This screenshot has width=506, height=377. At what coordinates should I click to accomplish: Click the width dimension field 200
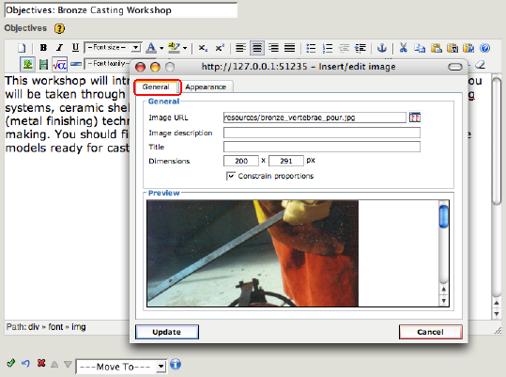pos(241,161)
